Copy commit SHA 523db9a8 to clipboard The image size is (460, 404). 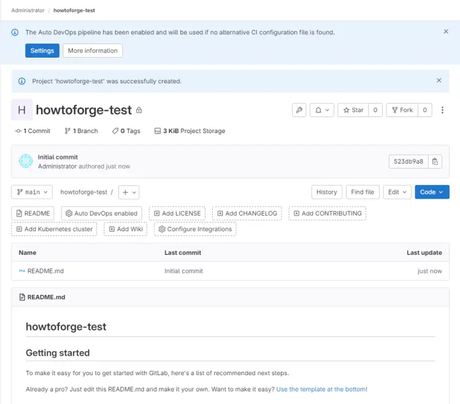435,162
